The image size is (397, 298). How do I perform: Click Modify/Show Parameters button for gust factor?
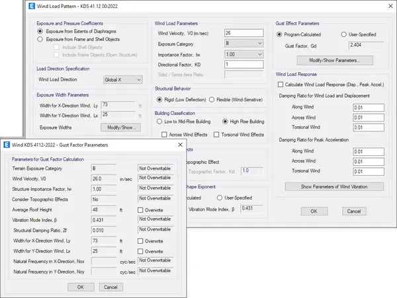335,60
